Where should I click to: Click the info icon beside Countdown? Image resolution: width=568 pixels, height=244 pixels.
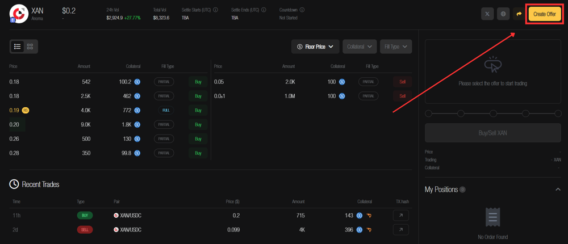click(302, 10)
